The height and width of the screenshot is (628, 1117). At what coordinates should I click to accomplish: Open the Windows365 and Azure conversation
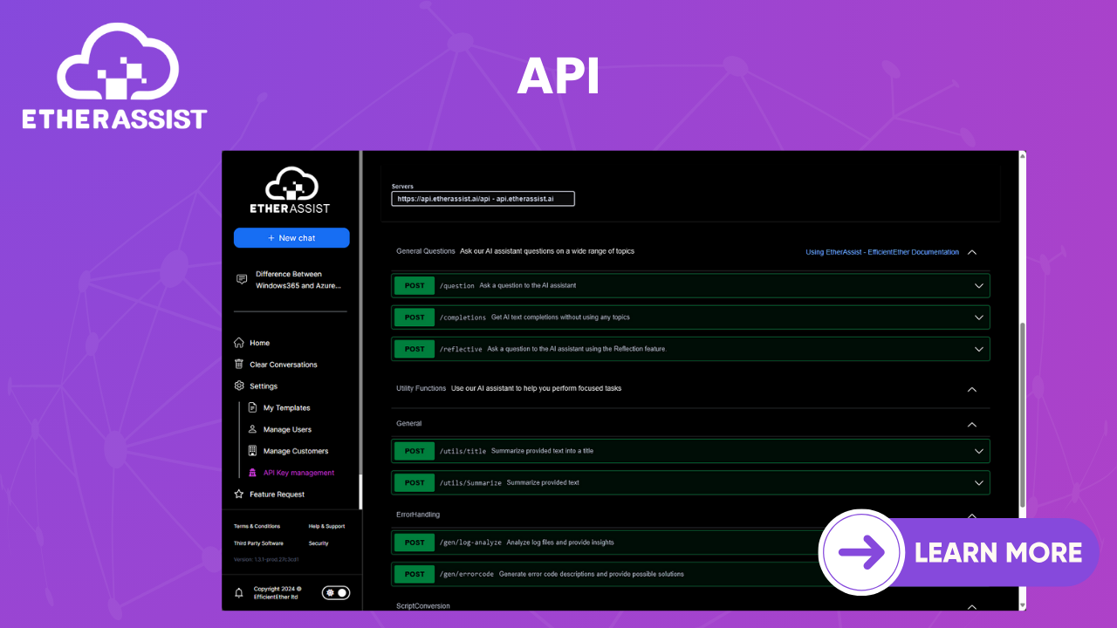pyautogui.click(x=291, y=280)
